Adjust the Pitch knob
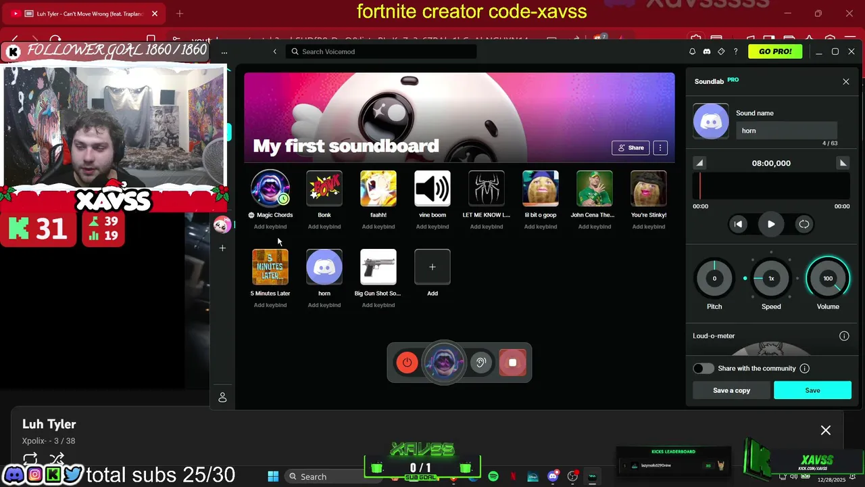This screenshot has width=865, height=487. [714, 279]
